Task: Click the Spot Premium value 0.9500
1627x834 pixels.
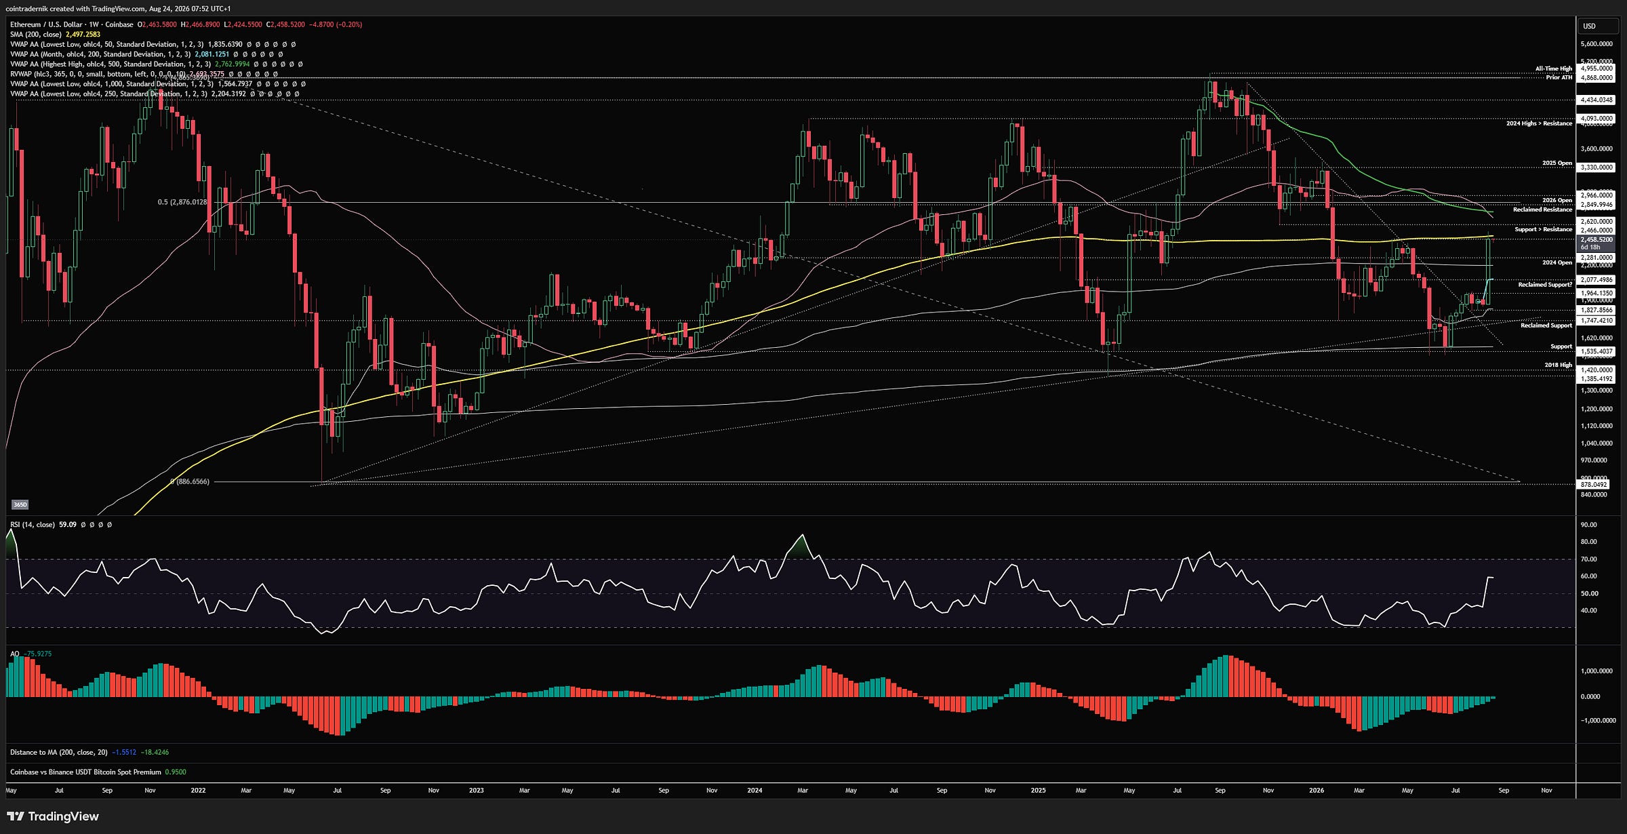Action: [176, 772]
